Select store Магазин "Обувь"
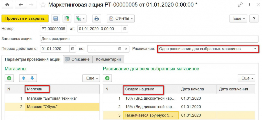 pyautogui.click(x=52, y=107)
